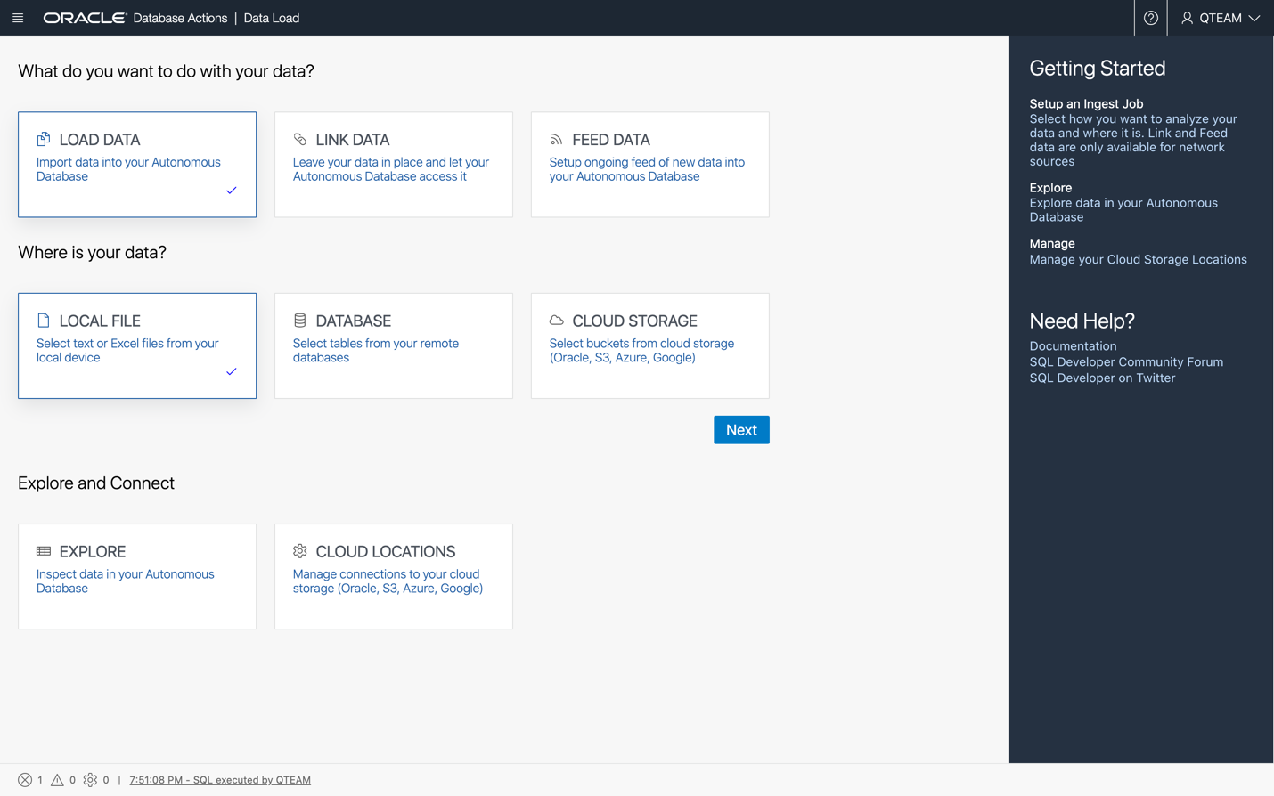
Task: Select the Local File option card
Action: point(137,345)
